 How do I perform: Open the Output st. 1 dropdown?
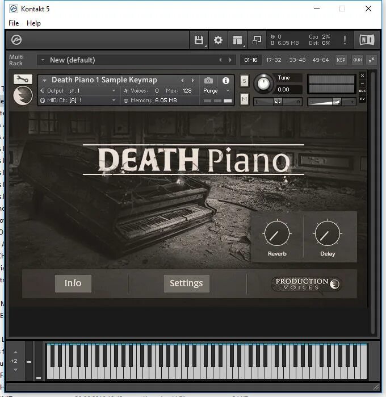114,91
